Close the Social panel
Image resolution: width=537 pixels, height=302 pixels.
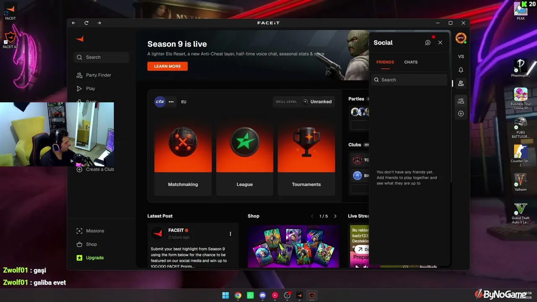[440, 43]
